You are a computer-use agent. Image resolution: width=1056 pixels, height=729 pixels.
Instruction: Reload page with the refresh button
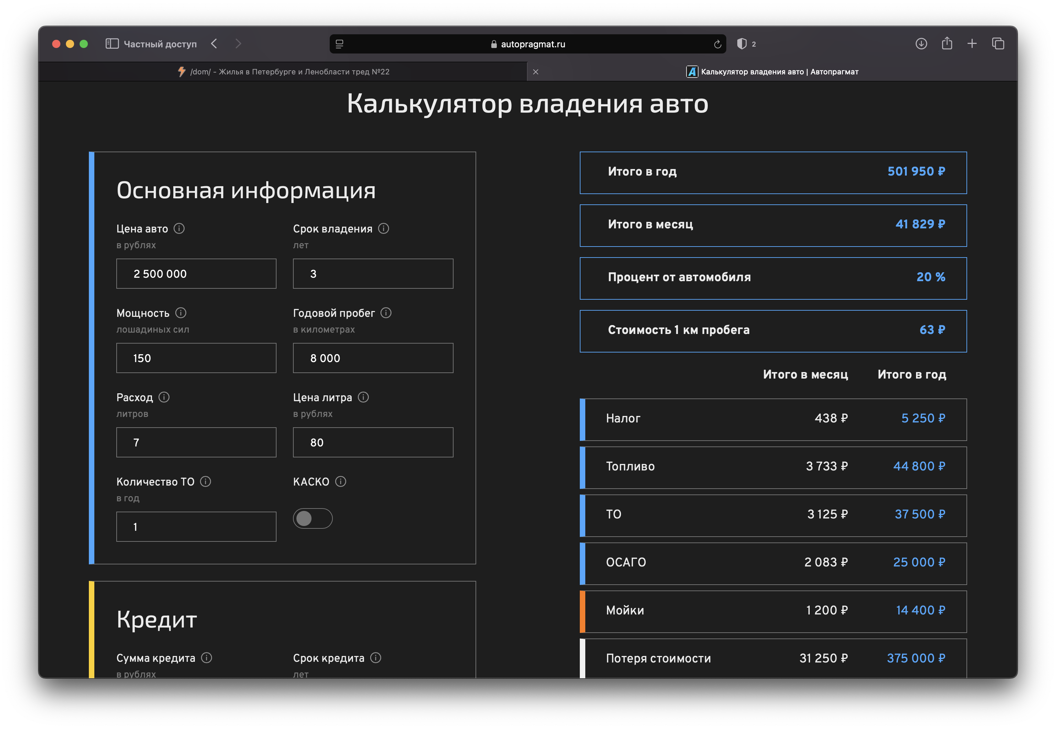717,44
